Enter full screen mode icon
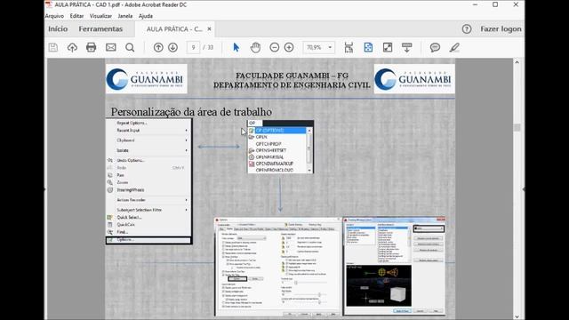The width and height of the screenshot is (569, 320). tap(388, 47)
